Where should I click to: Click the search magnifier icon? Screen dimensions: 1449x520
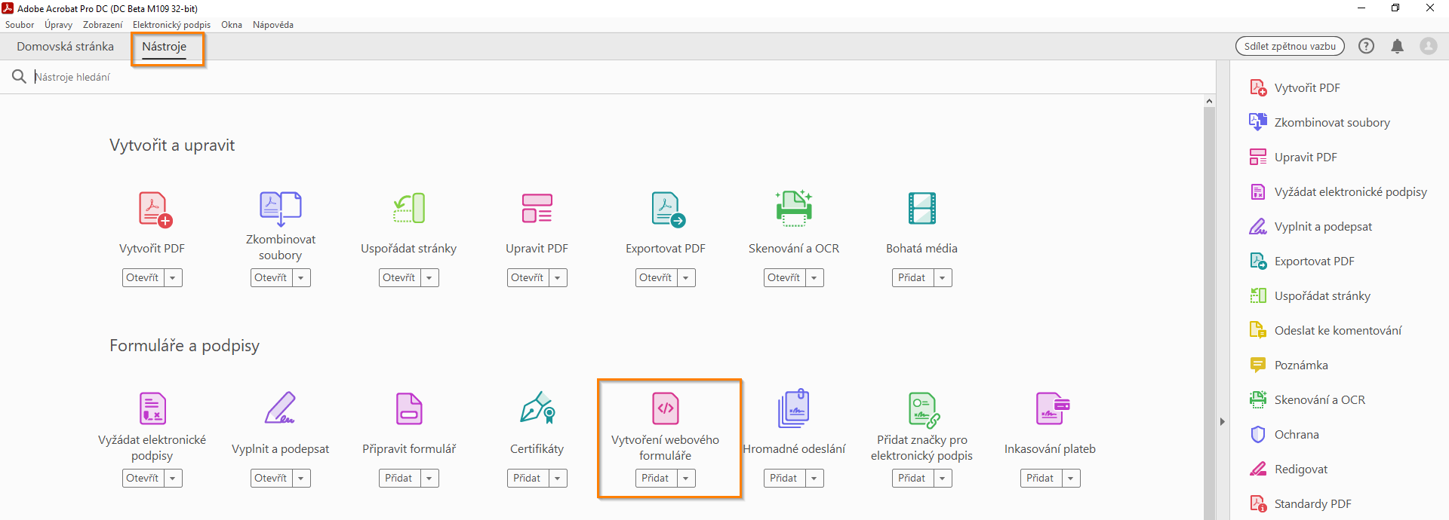pos(19,76)
